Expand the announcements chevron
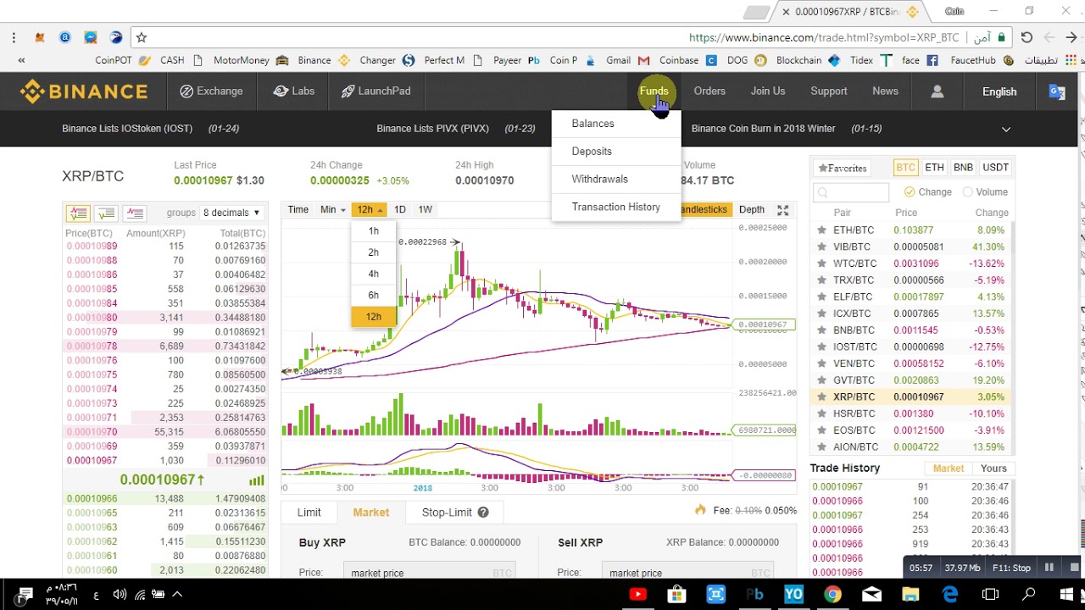Image resolution: width=1085 pixels, height=610 pixels. coord(1006,129)
